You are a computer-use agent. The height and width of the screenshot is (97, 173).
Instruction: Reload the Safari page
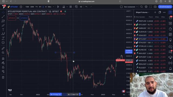(x=120, y=1)
